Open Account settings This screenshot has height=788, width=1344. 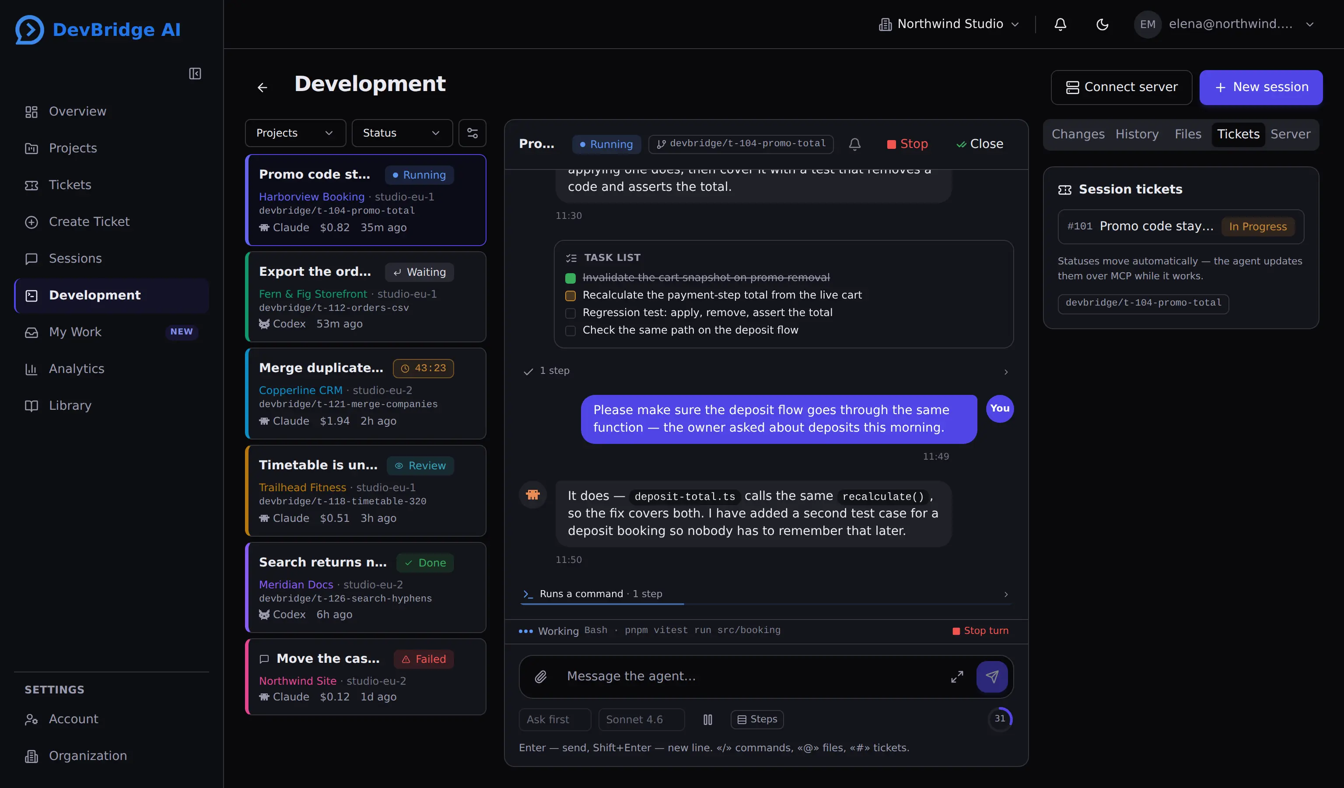(x=111, y=719)
